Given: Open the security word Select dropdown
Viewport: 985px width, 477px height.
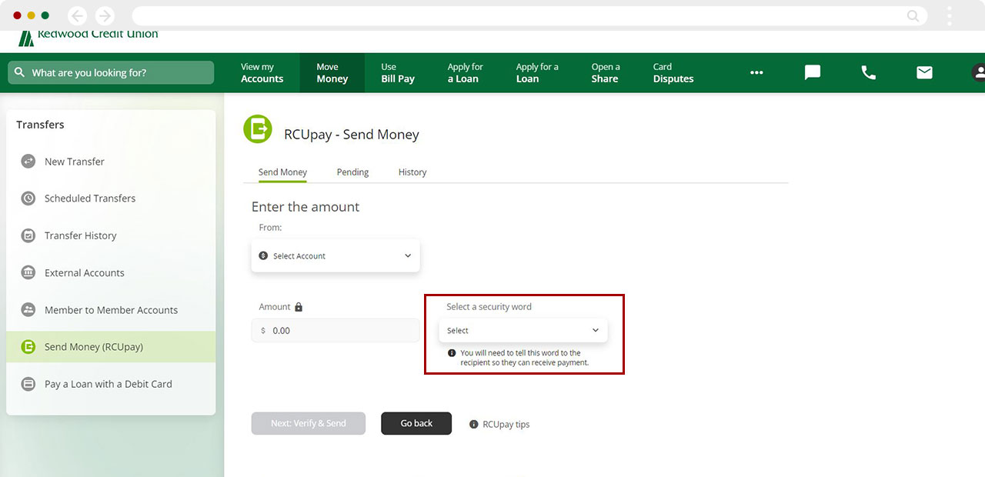Looking at the screenshot, I should [x=523, y=331].
